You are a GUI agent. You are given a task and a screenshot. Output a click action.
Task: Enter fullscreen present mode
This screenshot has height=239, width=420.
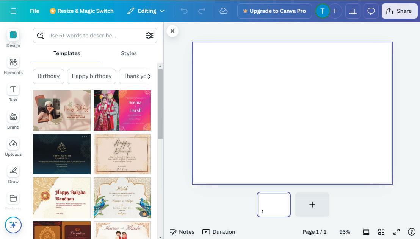click(x=396, y=232)
